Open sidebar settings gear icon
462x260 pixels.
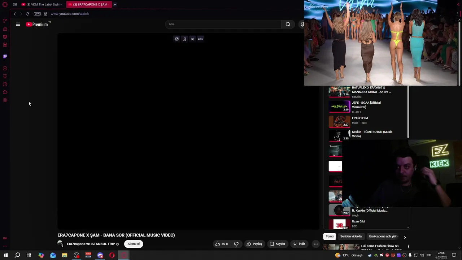pyautogui.click(x=5, y=100)
